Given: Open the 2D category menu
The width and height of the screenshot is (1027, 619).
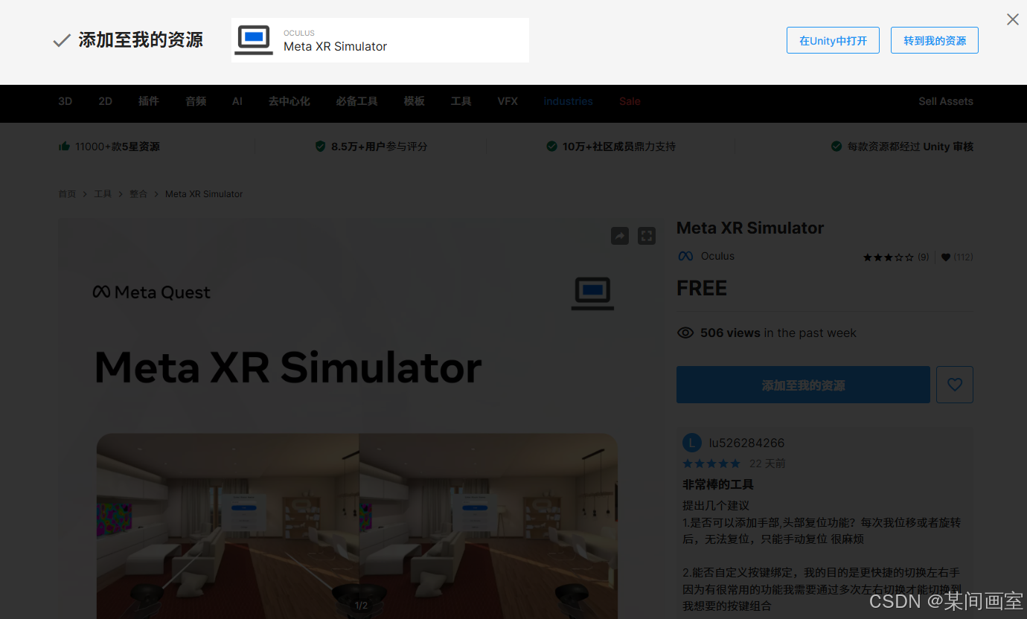Looking at the screenshot, I should (106, 101).
